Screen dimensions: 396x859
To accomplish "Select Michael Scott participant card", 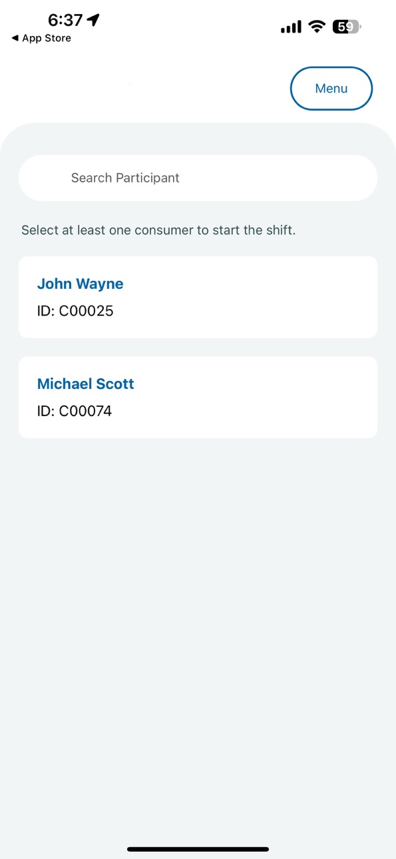I will [198, 397].
